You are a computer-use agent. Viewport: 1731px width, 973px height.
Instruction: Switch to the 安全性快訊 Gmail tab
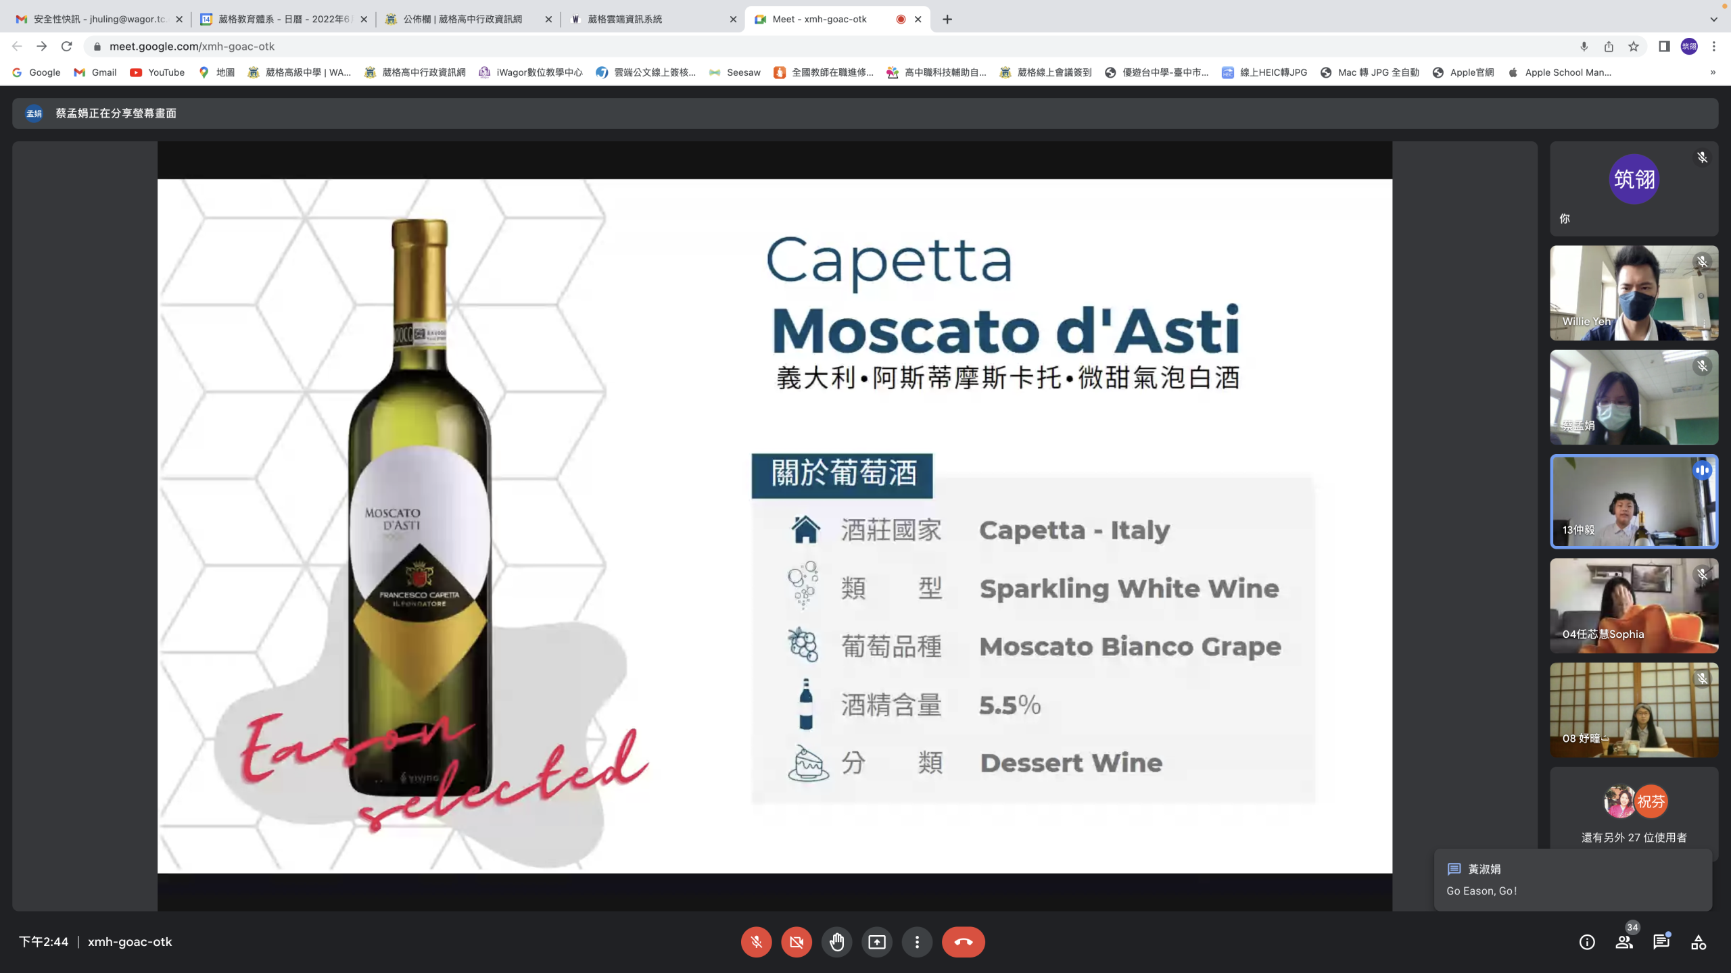95,19
